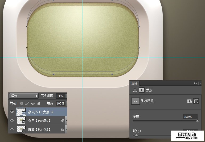The height and width of the screenshot is (142, 205).
Task: Select the 杂色【P大点S】 layer
Action: point(40,121)
